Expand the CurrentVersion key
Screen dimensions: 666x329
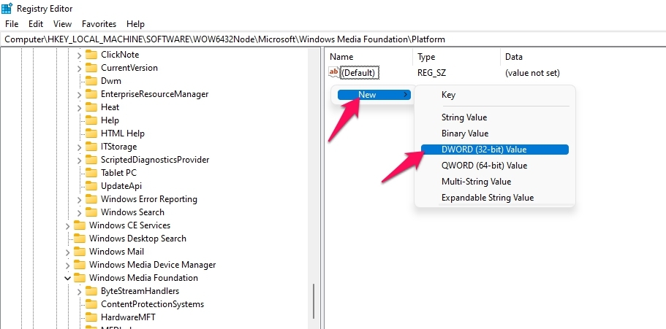[80, 69]
